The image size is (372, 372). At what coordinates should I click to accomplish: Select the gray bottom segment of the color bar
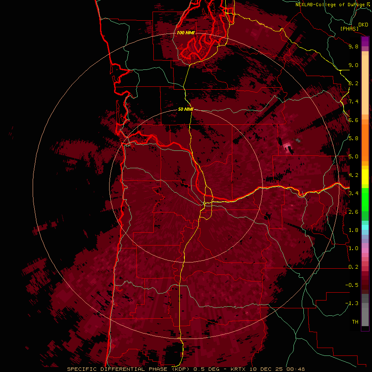[x=365, y=315]
